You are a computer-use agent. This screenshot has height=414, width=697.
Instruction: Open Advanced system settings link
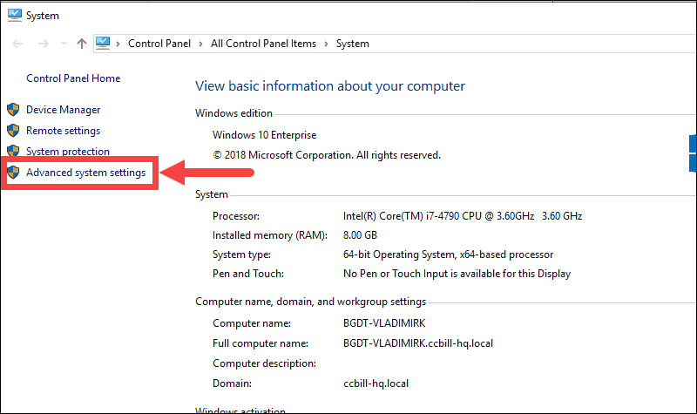click(85, 173)
